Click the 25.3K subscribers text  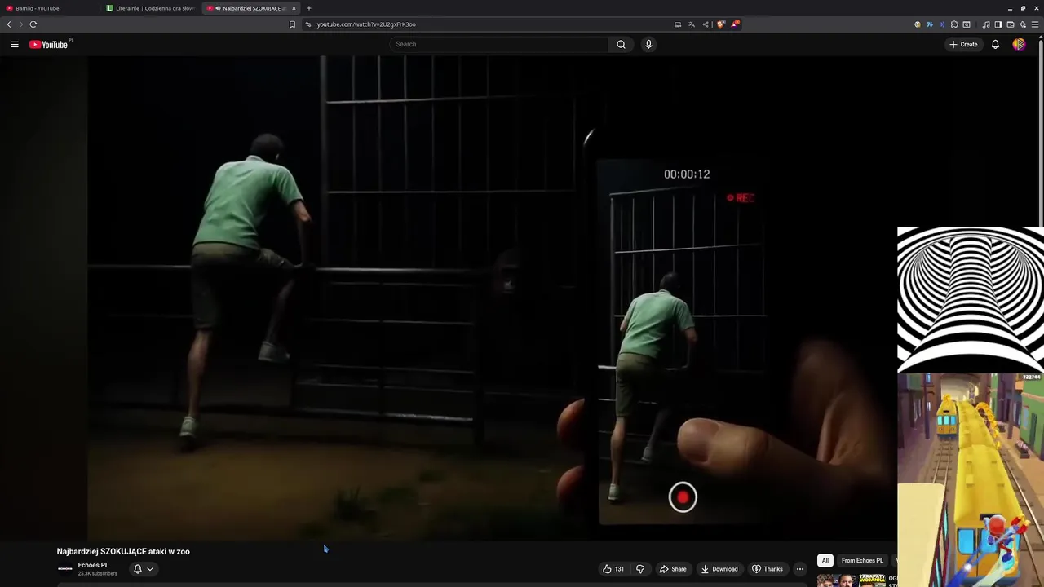[x=98, y=574]
